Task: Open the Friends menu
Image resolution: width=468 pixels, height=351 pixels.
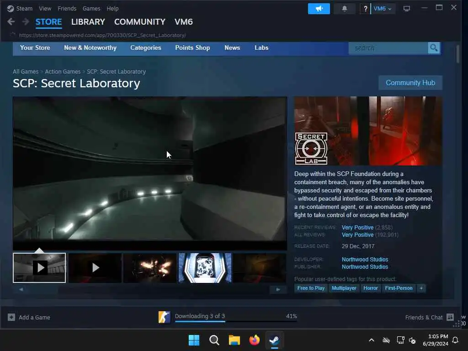Action: (67, 8)
